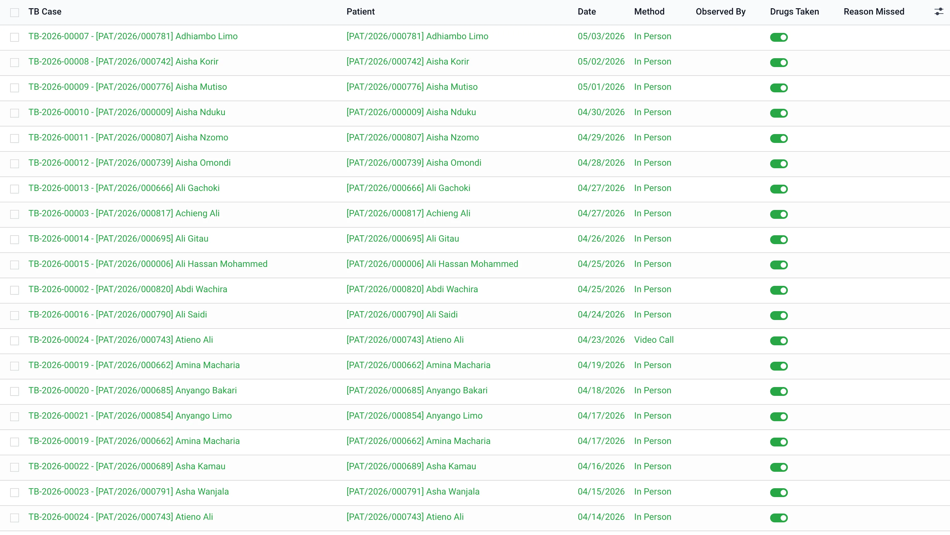Select checkbox for TB-2026-00003 Achieng Ali row

pyautogui.click(x=14, y=214)
